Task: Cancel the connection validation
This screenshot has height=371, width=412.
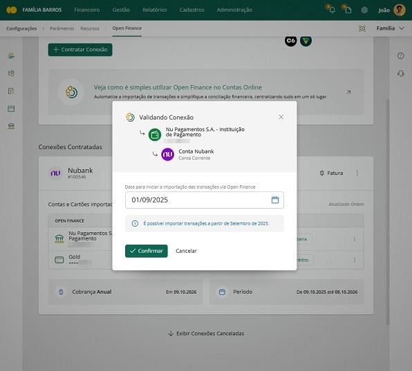Action: coord(186,251)
